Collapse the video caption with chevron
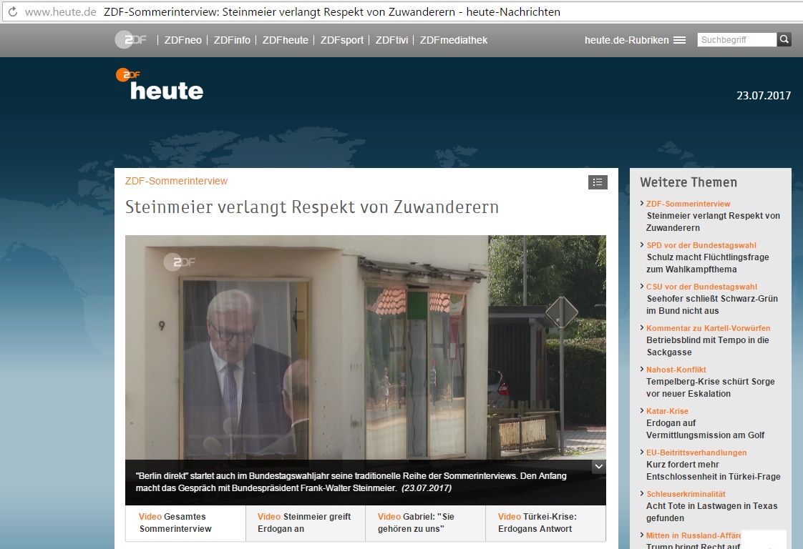 click(598, 467)
